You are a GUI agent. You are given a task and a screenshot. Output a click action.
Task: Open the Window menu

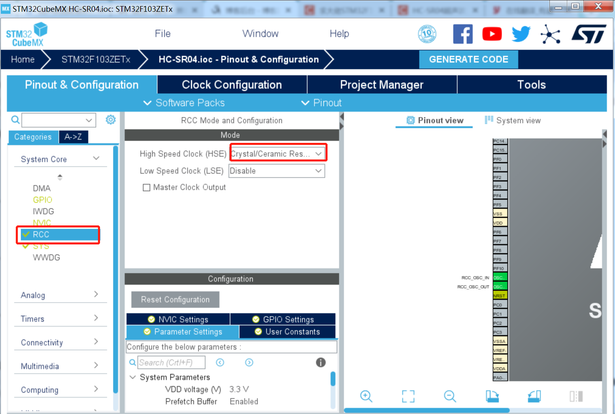click(260, 34)
